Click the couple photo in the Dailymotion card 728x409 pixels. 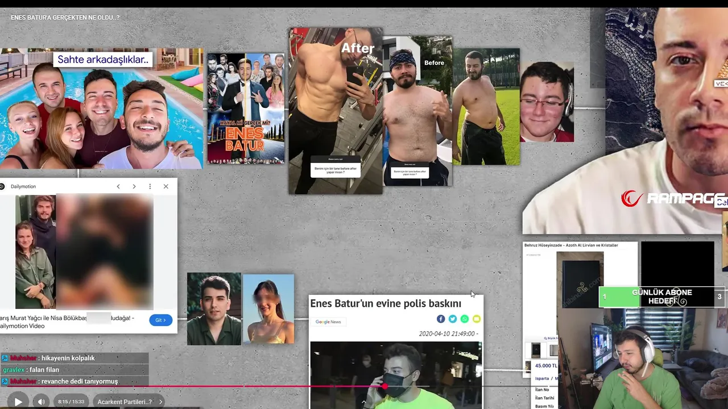(x=35, y=252)
